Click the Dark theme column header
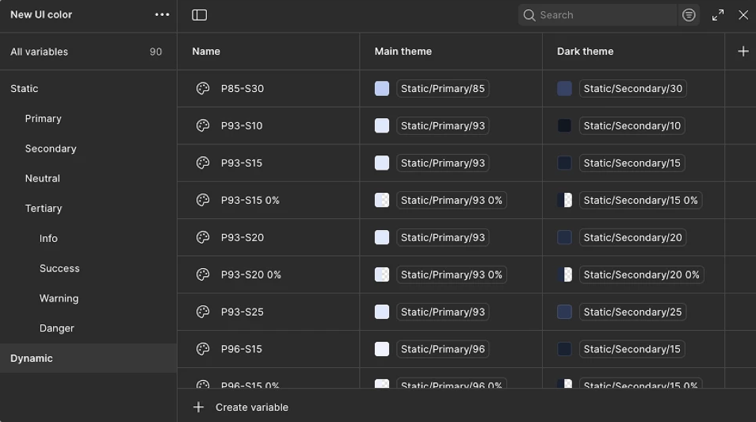Screen dimensions: 756x422 585,52
